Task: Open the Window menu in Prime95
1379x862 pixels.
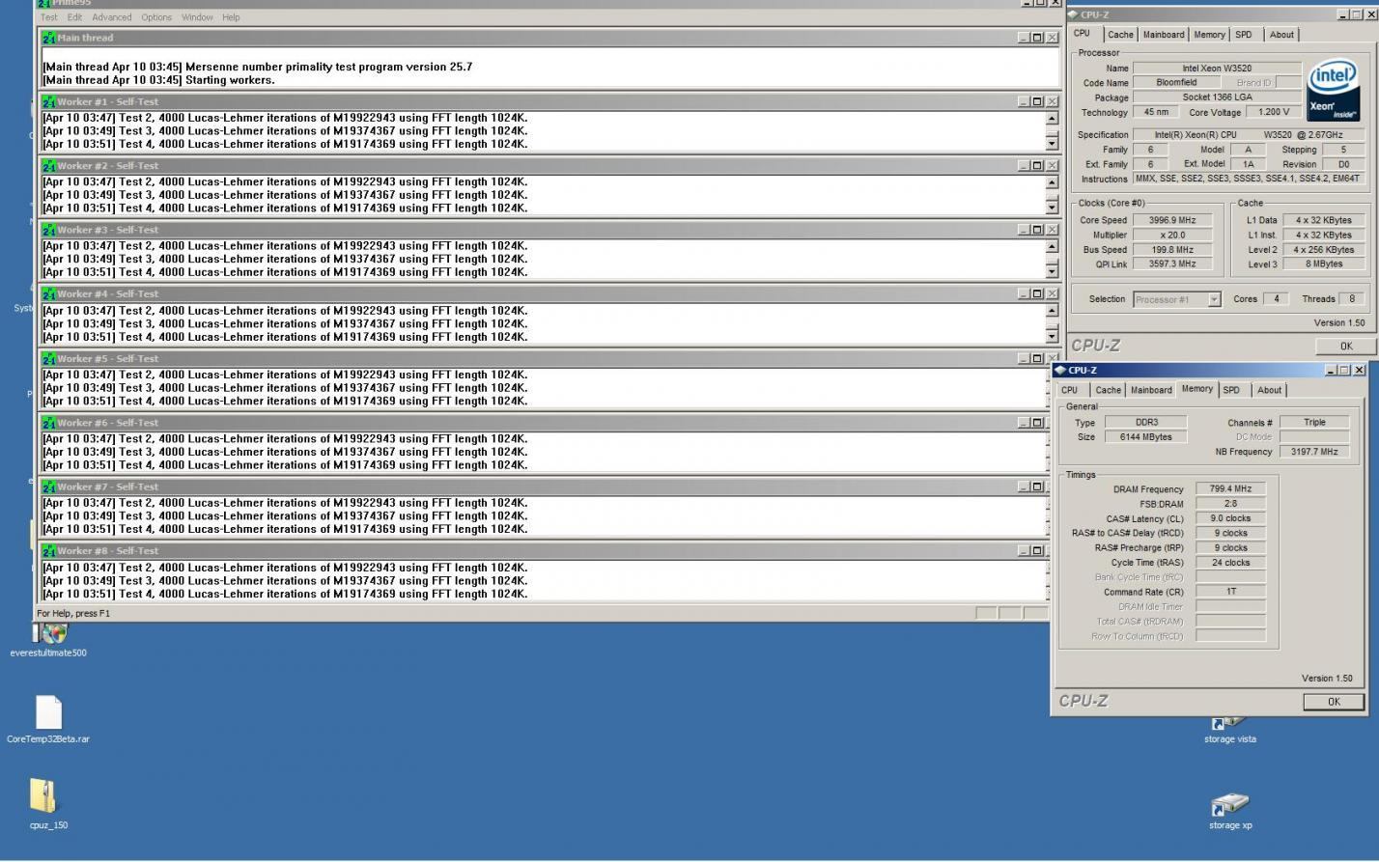Action: point(197,17)
